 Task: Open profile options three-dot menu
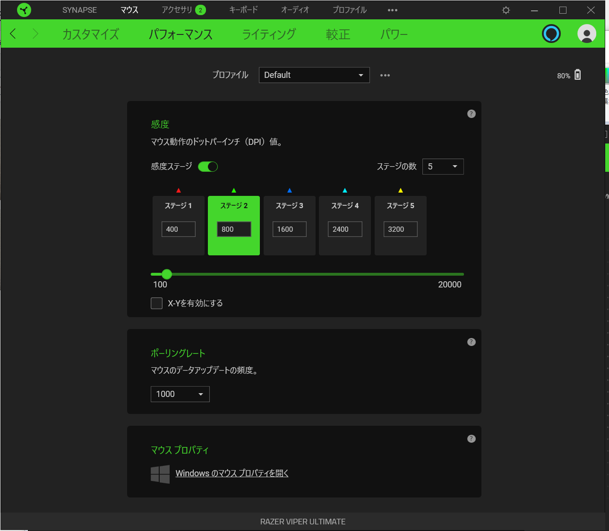pos(385,75)
